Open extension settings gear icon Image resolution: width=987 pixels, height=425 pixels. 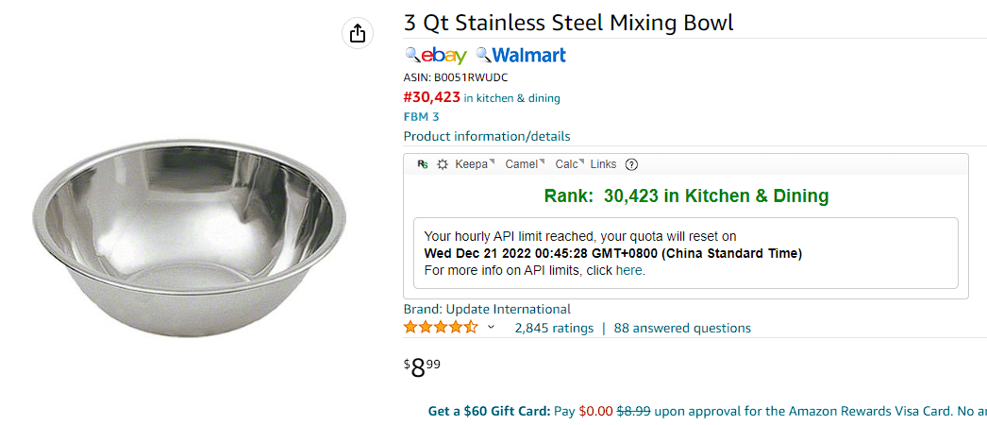442,164
